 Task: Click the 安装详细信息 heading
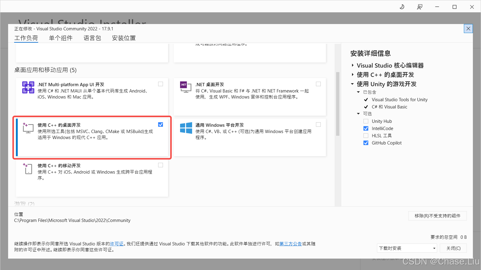click(370, 53)
